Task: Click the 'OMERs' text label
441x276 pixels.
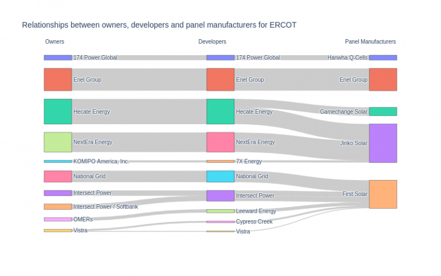Action: pos(83,220)
